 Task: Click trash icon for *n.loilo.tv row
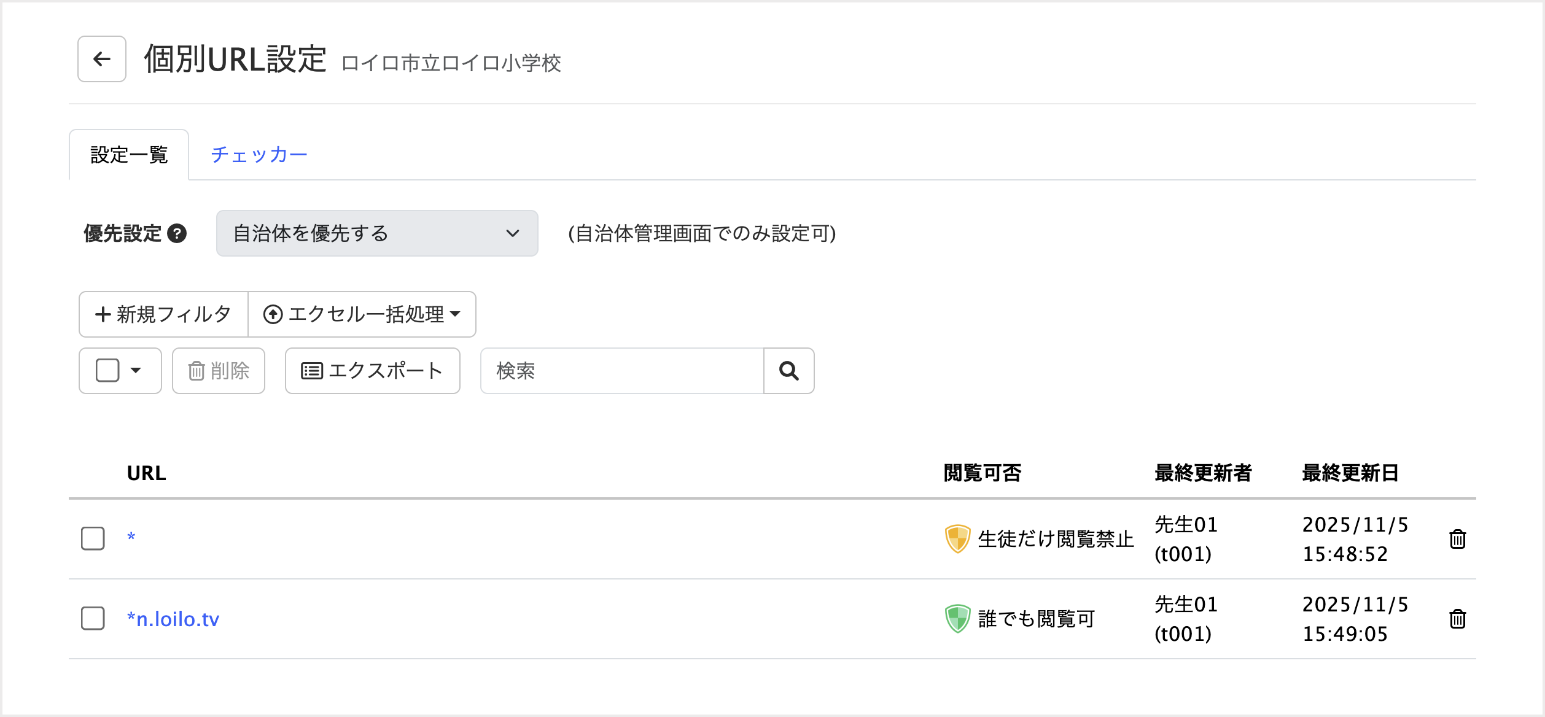(x=1457, y=619)
